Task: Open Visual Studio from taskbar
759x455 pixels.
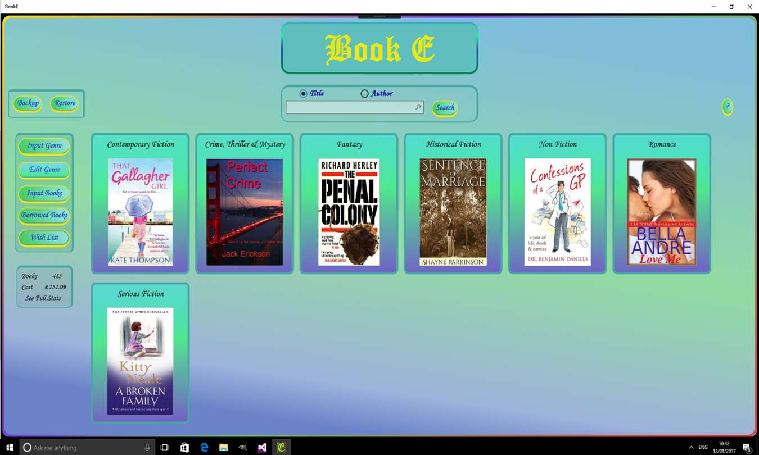Action: (262, 448)
